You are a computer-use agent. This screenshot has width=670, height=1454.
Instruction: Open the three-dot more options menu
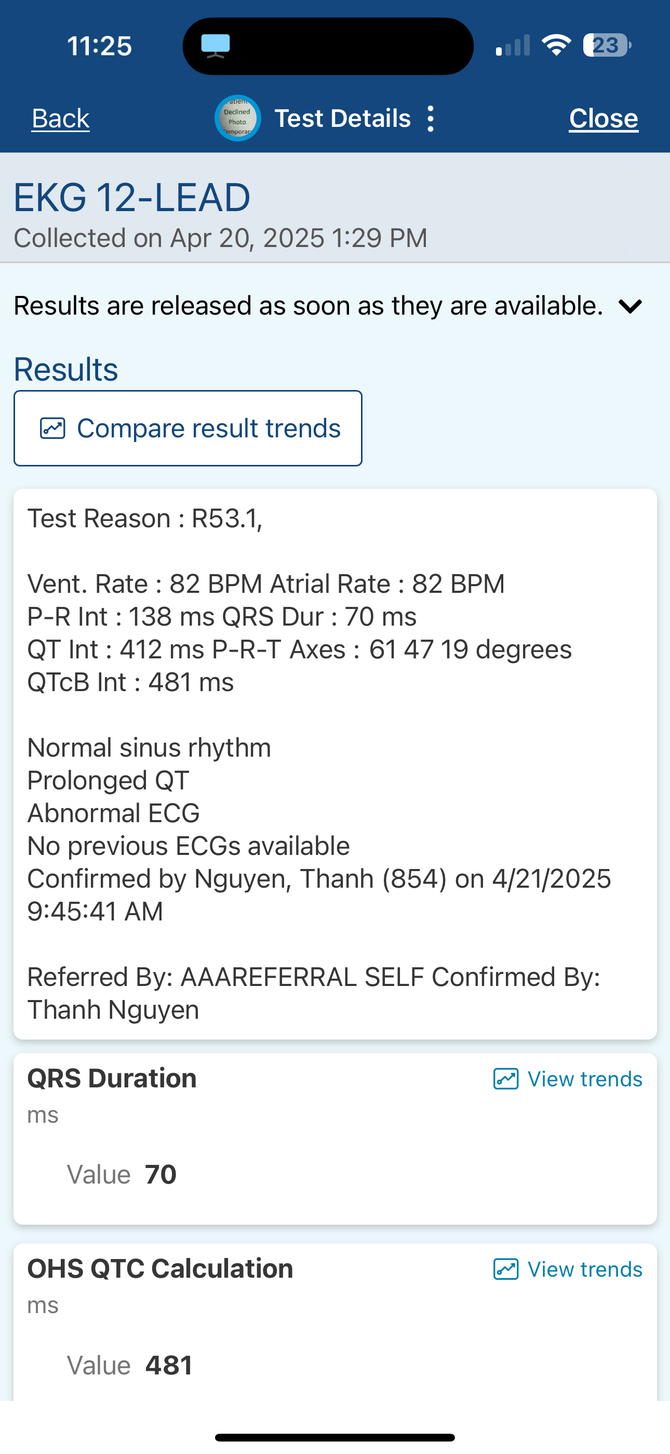[x=431, y=119]
